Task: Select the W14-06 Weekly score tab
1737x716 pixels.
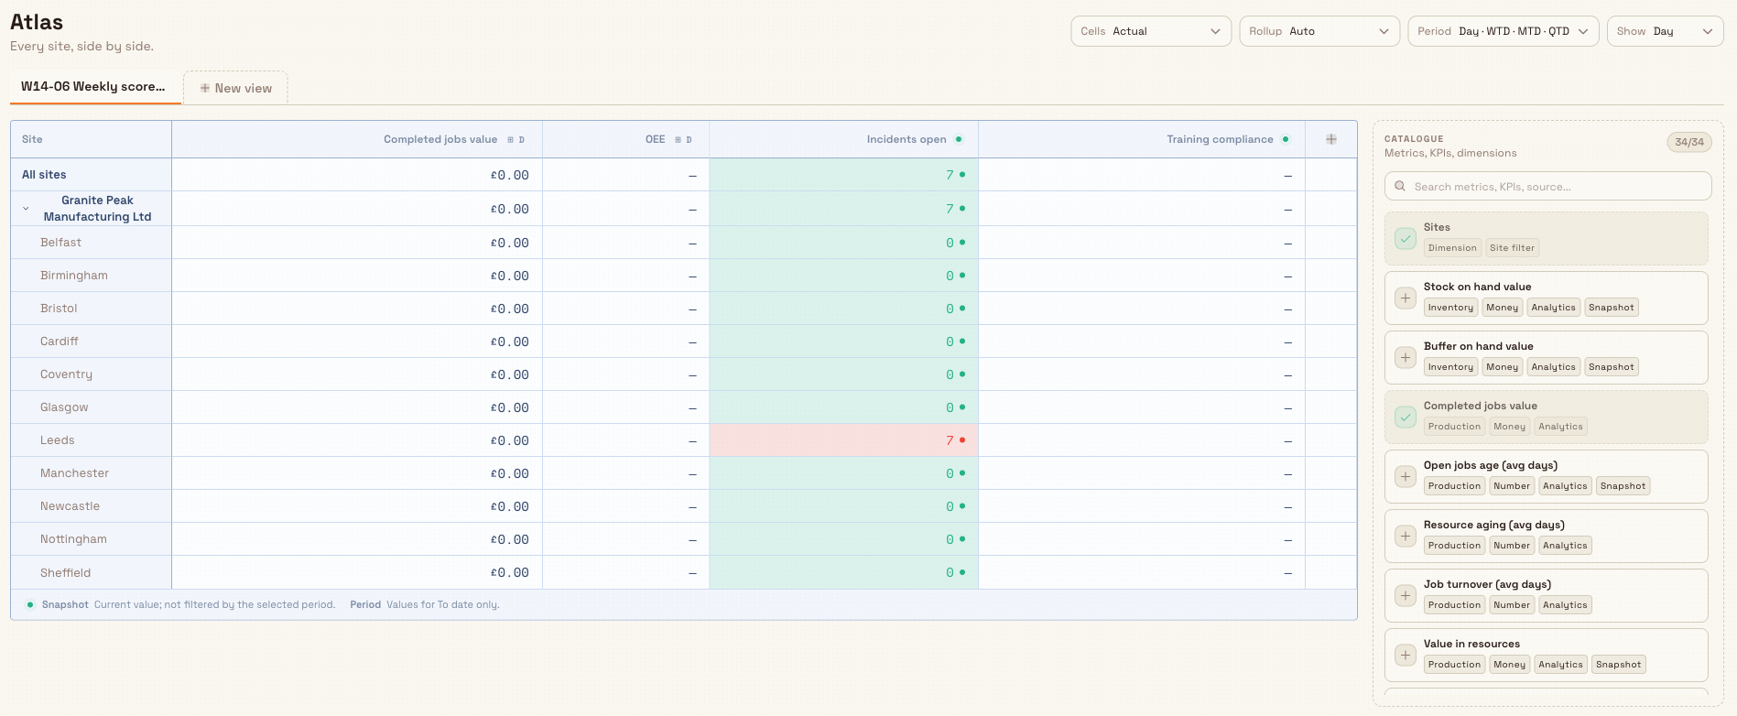Action: coord(95,87)
